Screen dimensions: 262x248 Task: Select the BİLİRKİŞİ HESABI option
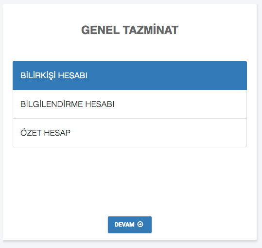(x=130, y=75)
